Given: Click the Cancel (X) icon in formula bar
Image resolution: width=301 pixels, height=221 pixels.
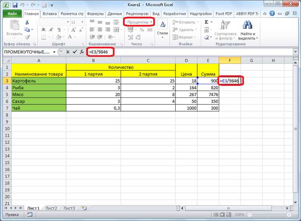Looking at the screenshot, I should point(67,52).
